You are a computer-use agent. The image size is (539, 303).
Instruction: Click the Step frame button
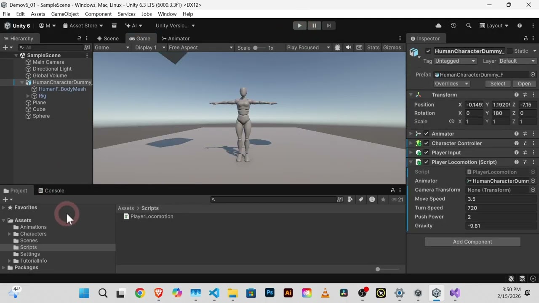(x=329, y=26)
